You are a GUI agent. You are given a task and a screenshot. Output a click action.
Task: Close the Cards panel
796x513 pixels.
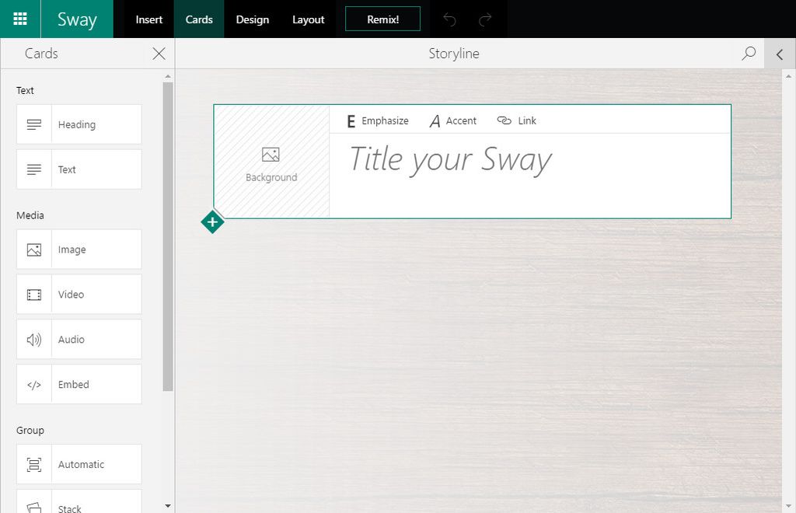coord(159,54)
